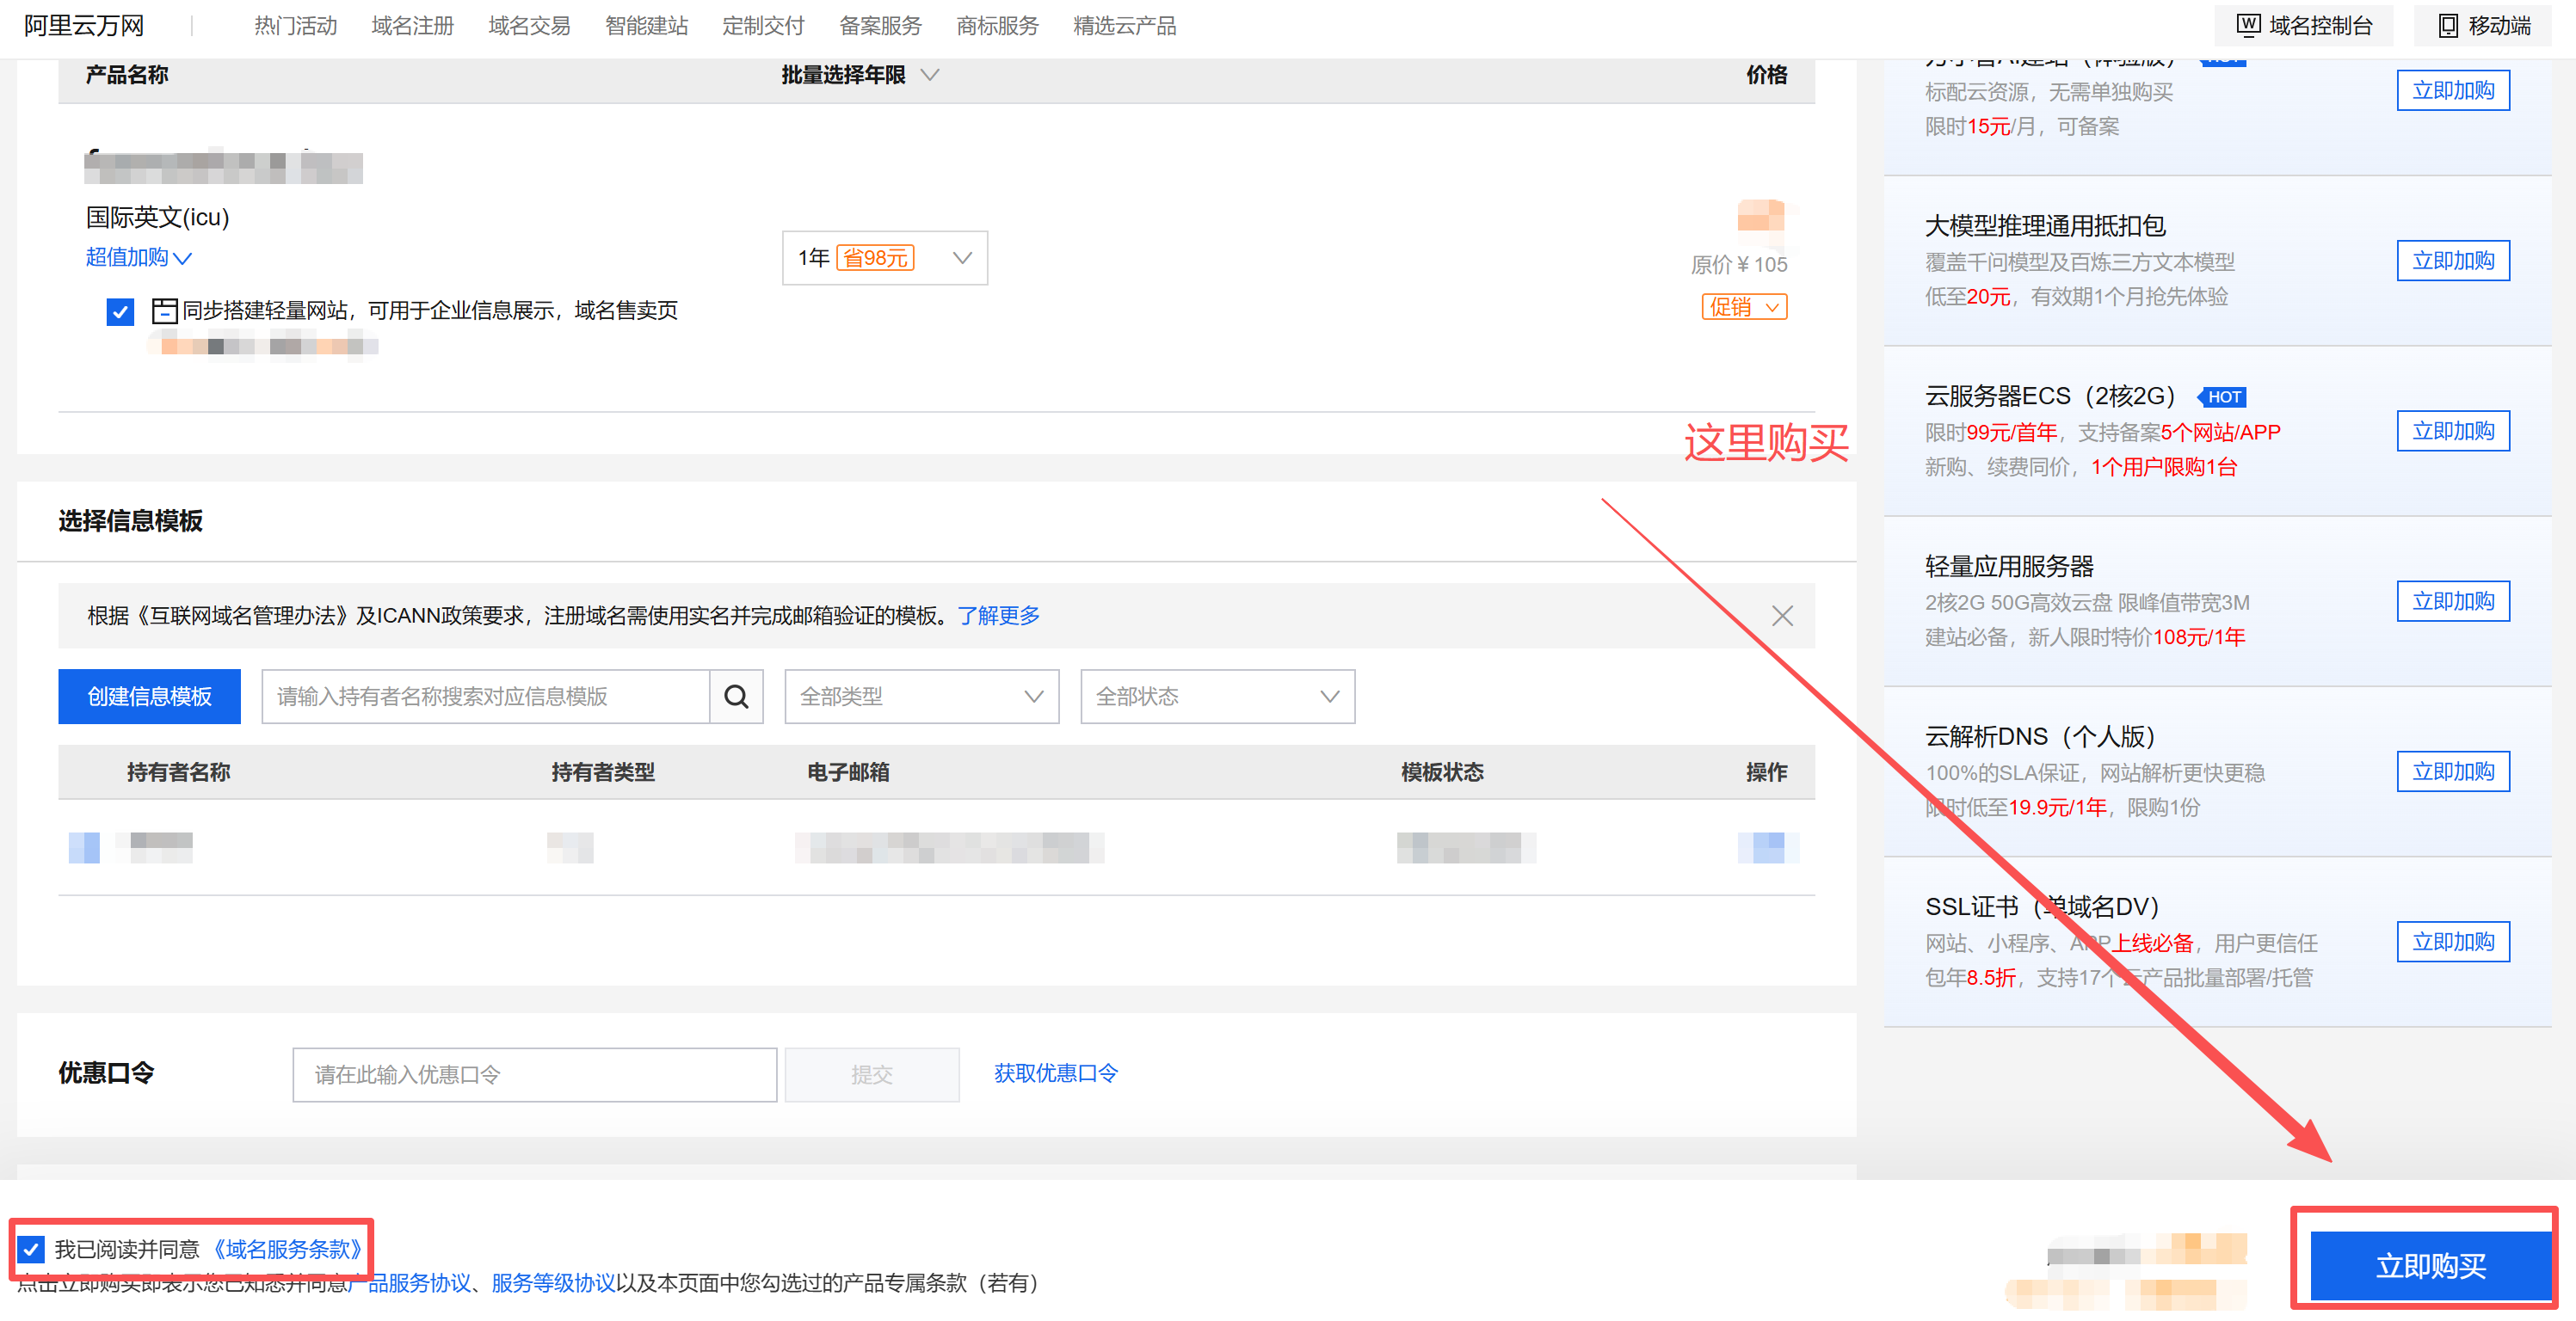
Task: Open the 全部状态 filter dropdown
Action: pyautogui.click(x=1217, y=697)
